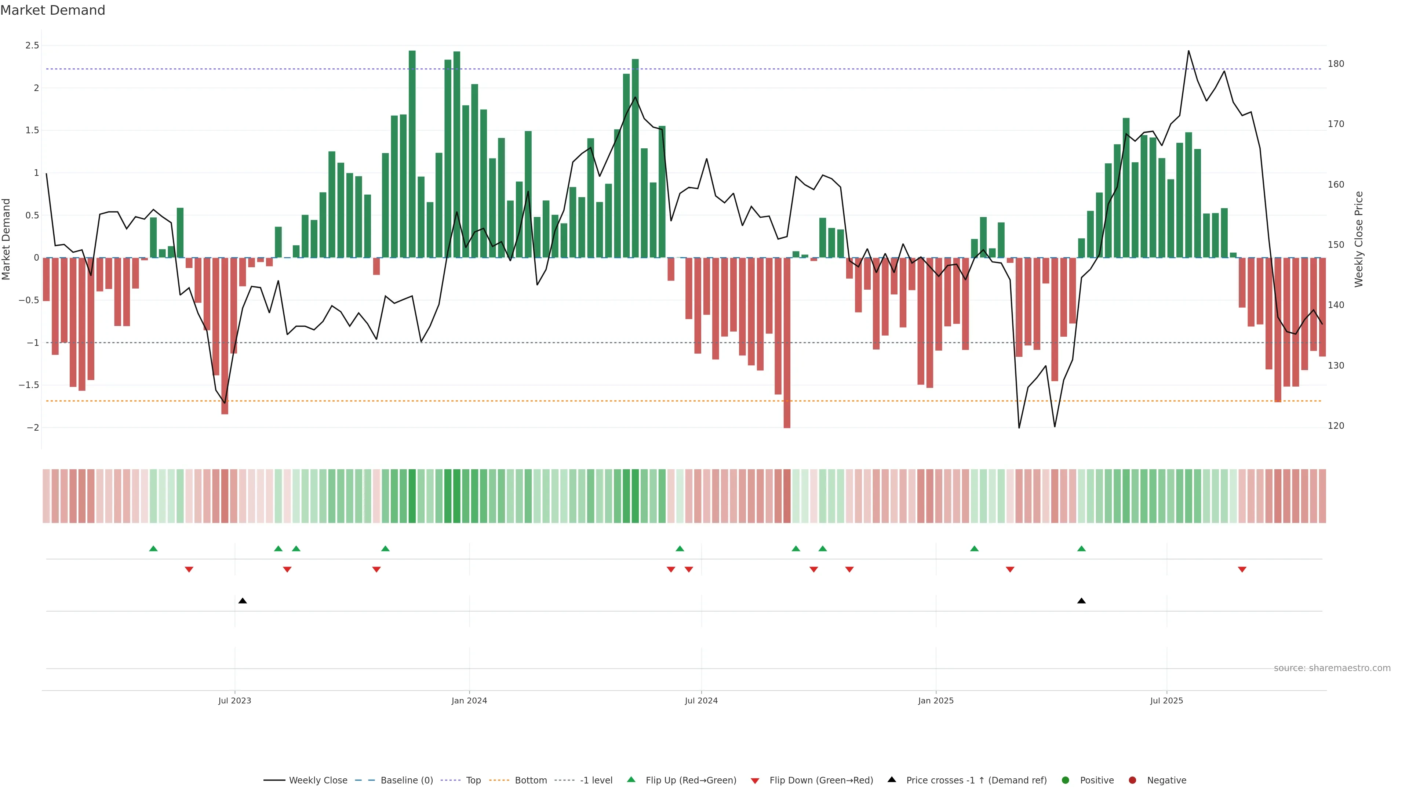The height and width of the screenshot is (793, 1409).
Task: Click the Jan 2024 x-axis label
Action: pos(469,700)
